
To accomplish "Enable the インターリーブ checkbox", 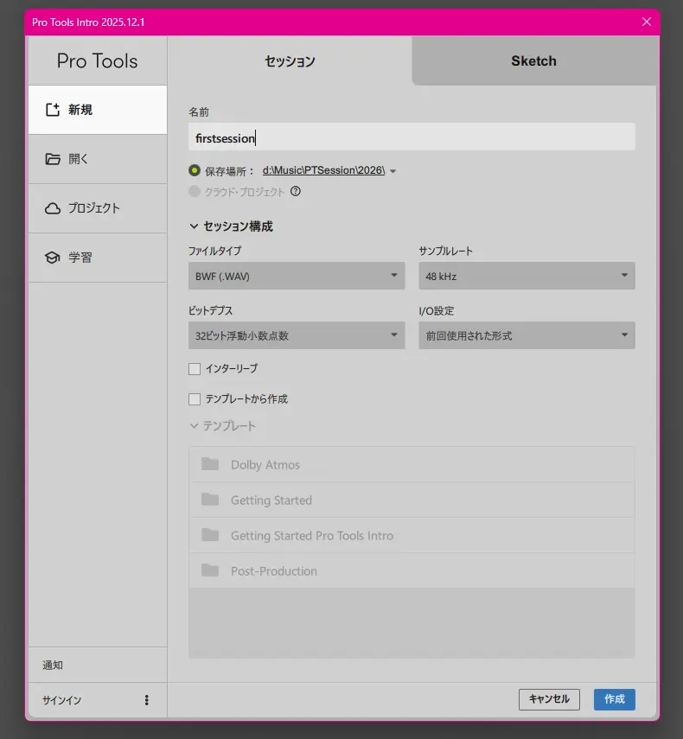I will point(195,369).
